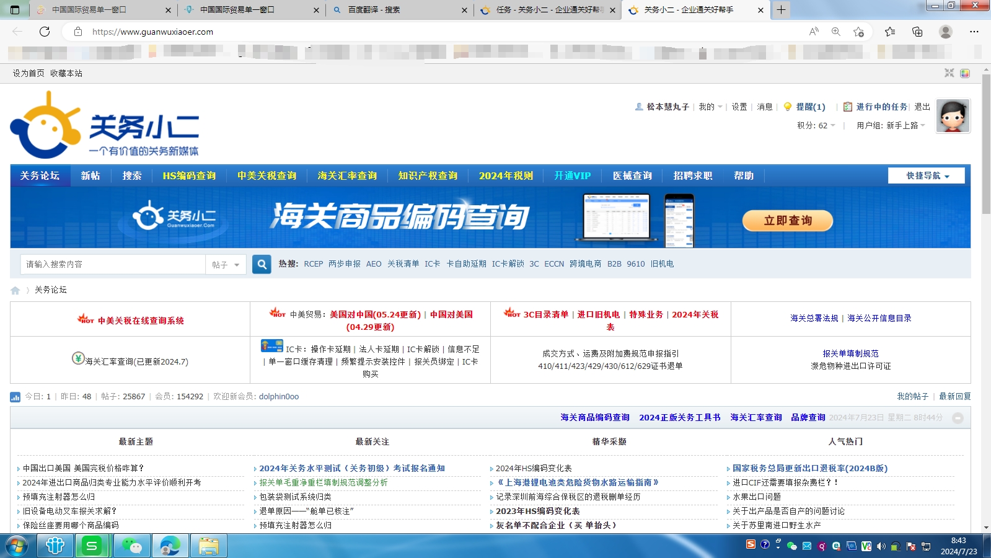Expand the 快捷导航 dropdown
This screenshot has width=991, height=558.
927,176
